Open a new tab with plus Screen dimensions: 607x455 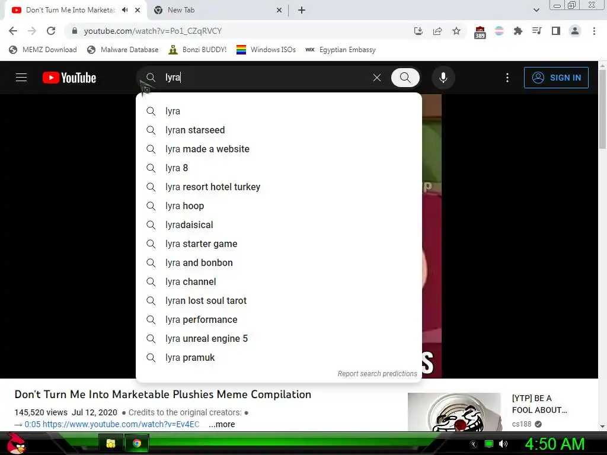pos(302,10)
